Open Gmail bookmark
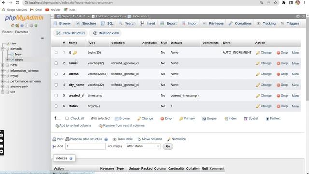 36,10
